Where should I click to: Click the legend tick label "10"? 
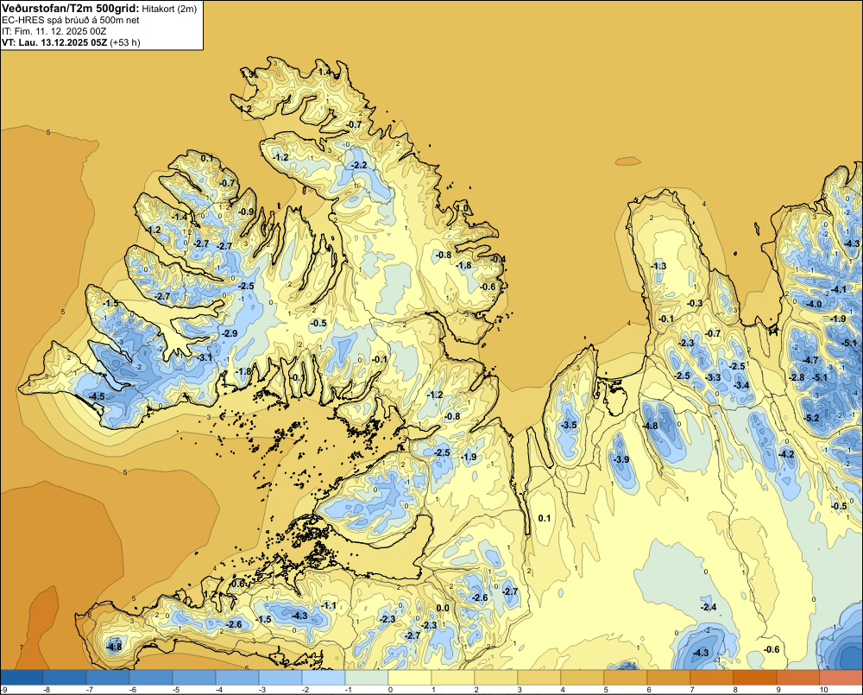[x=823, y=690]
